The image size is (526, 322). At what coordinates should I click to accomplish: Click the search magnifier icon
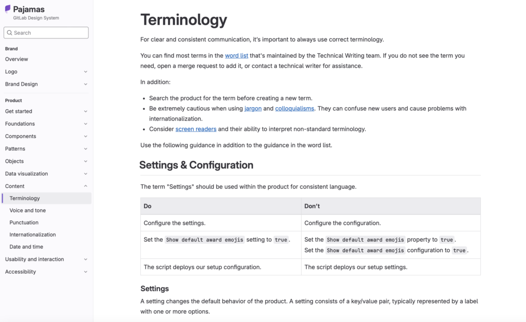click(10, 32)
